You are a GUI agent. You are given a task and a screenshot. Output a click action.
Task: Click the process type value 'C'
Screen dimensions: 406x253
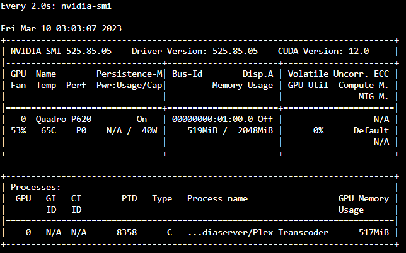170,233
